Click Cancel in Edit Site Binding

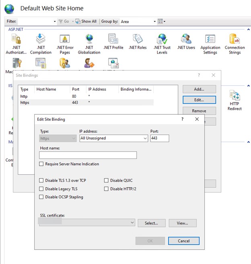tap(184, 241)
